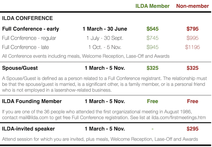Select the ILDA CONFERENCE section heading
This screenshot has width=212, height=147.
point(28,18)
